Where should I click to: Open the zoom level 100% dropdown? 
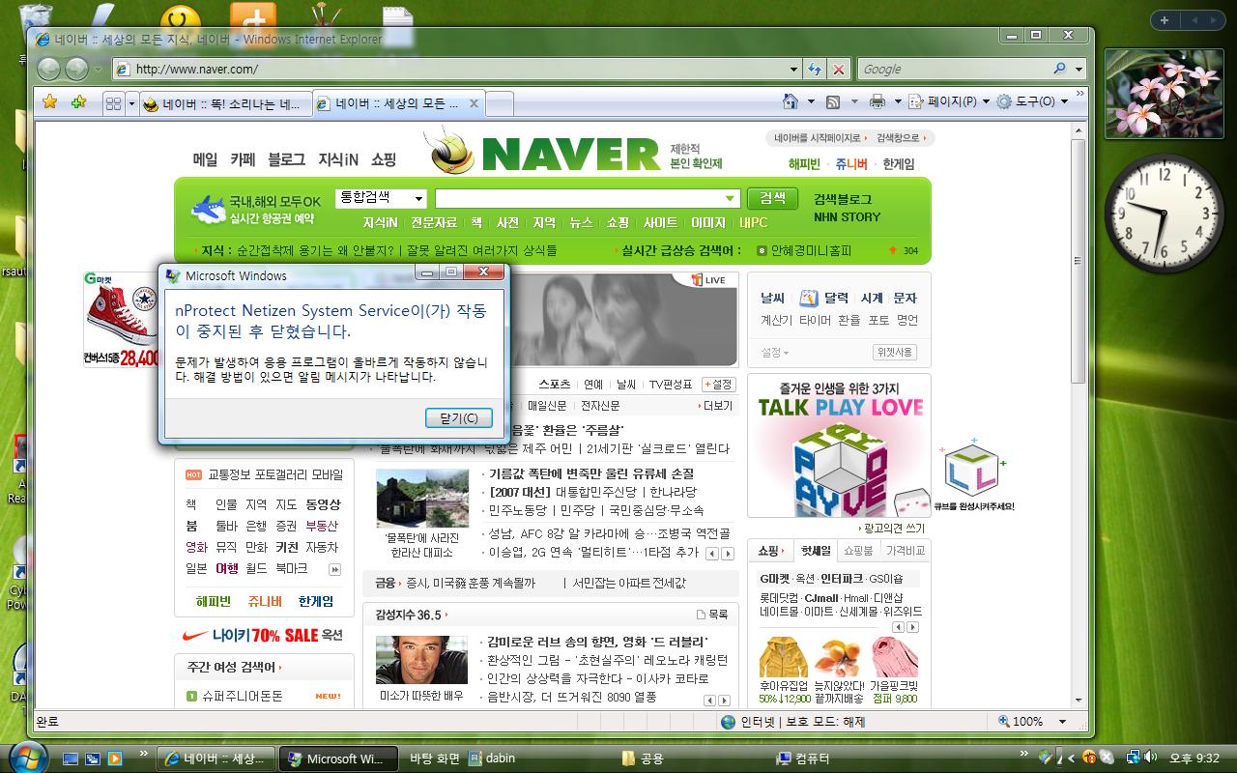pyautogui.click(x=1064, y=722)
